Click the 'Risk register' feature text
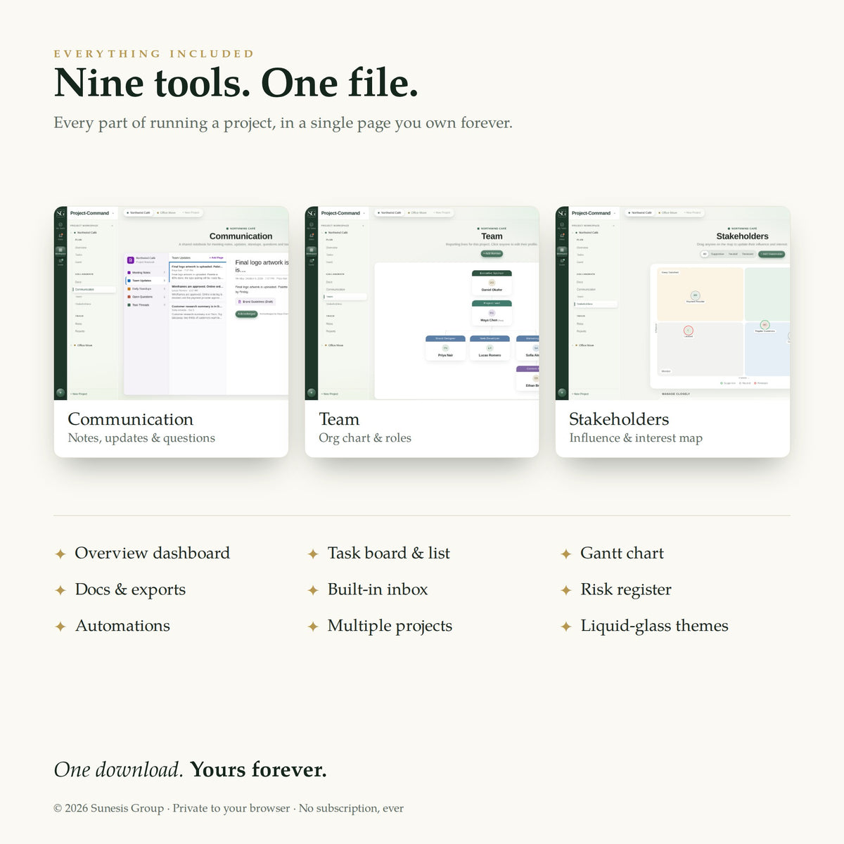 click(x=626, y=589)
